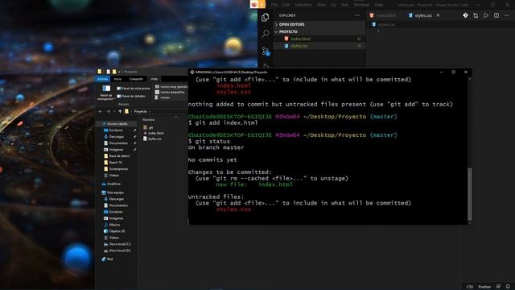The image size is (515, 290).
Task: Select index.html in VS Code Explorer tree
Action: 319,39
